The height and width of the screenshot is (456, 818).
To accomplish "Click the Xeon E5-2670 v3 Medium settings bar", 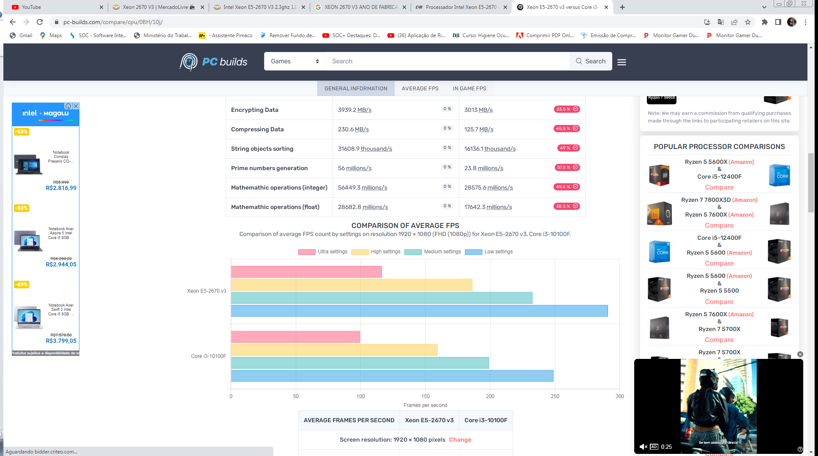I will 382,298.
